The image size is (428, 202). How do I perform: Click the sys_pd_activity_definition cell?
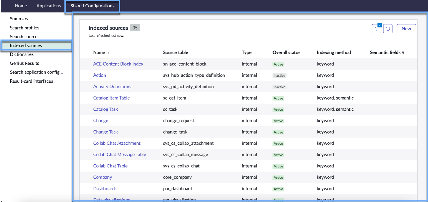click(x=188, y=87)
